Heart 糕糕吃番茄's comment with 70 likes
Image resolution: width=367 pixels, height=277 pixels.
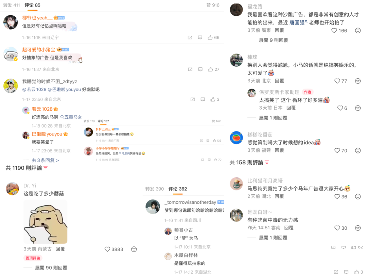[337, 150]
